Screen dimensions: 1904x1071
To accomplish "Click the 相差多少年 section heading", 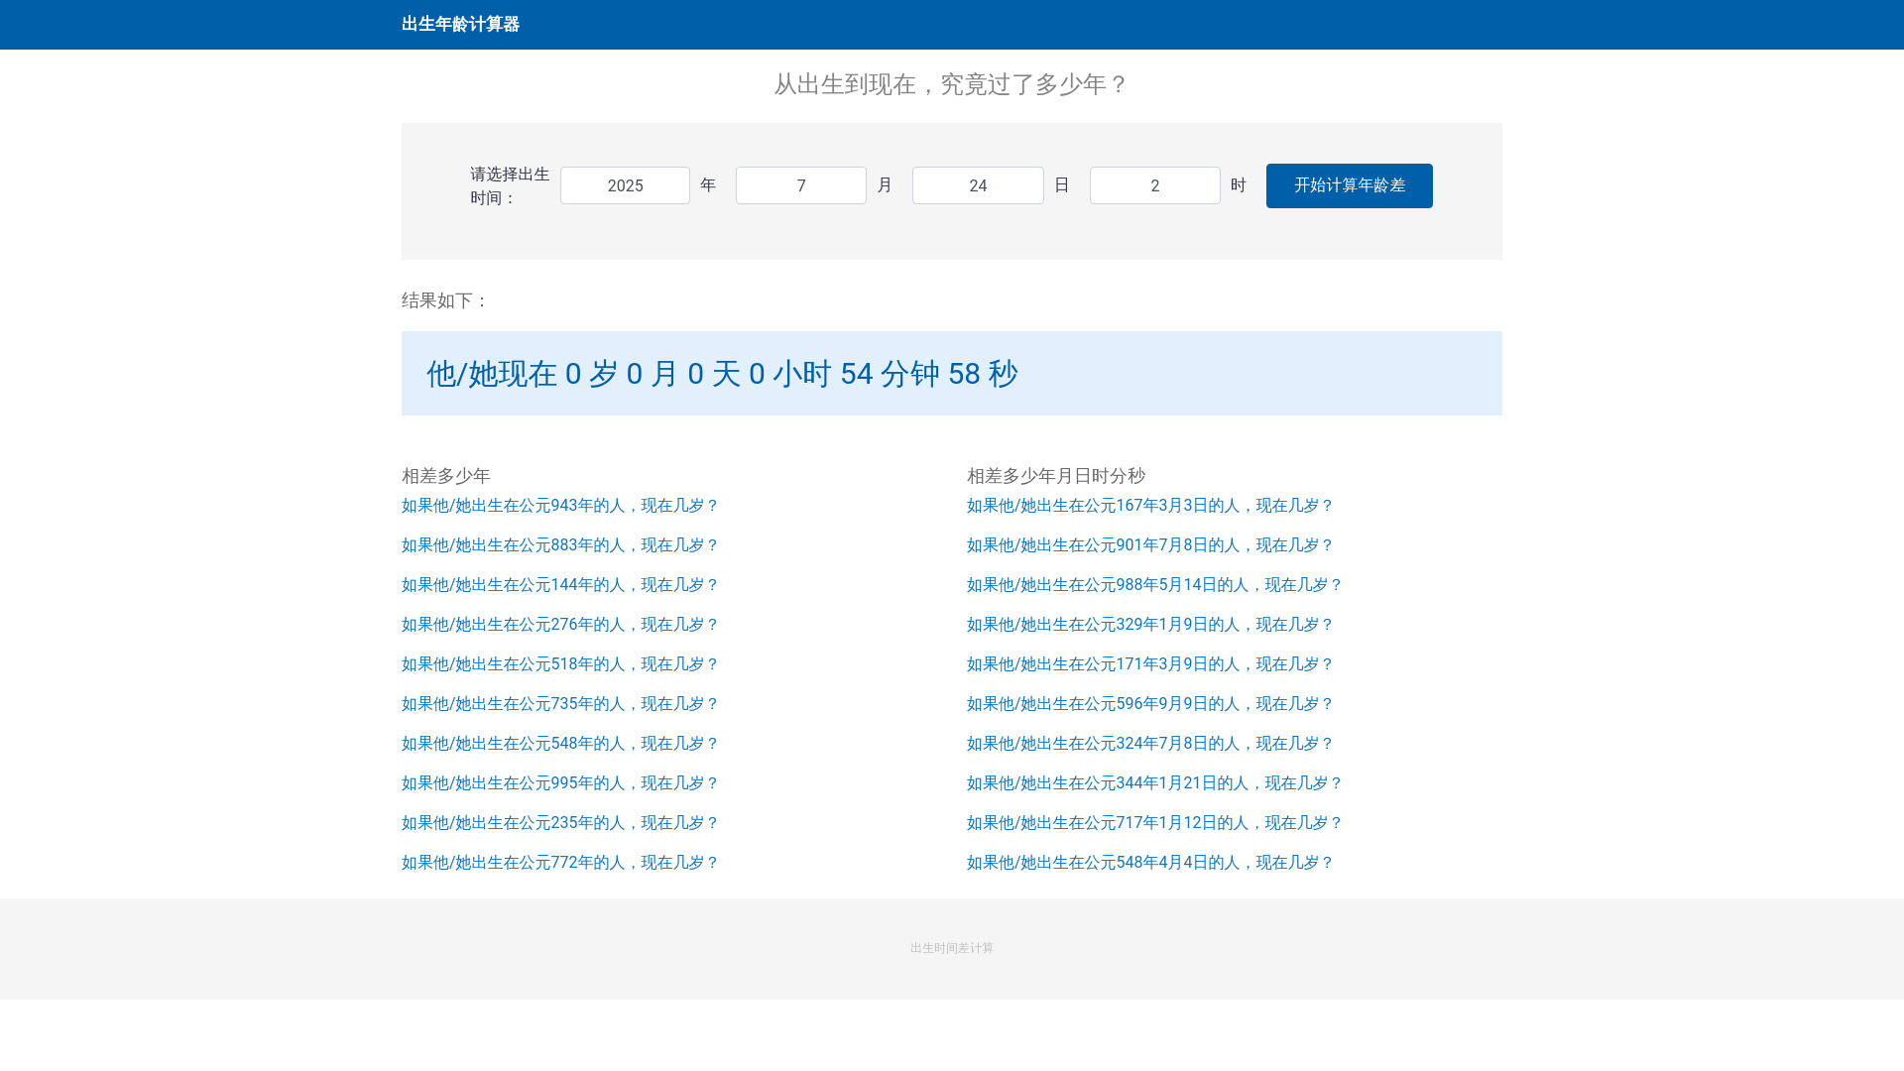I will pos(446,476).
